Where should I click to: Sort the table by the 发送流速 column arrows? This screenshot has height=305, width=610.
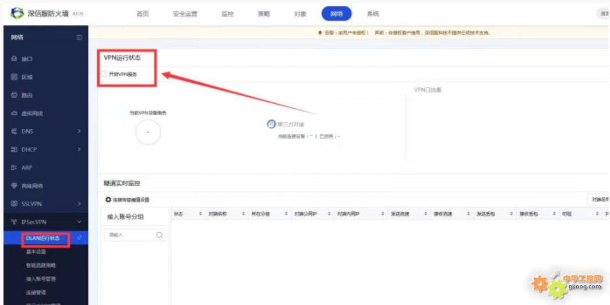[x=425, y=214]
